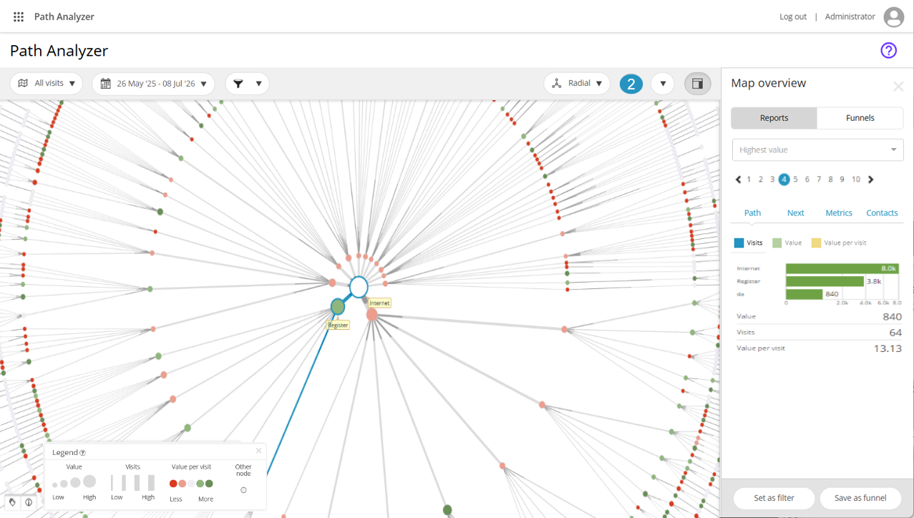Go to report page 2
The width and height of the screenshot is (914, 518).
(761, 180)
